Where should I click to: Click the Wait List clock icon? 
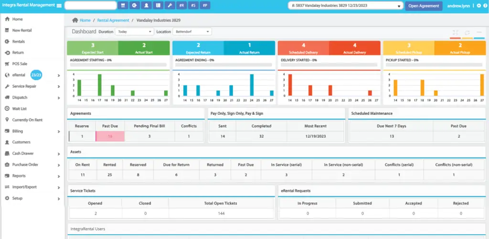coord(7,109)
